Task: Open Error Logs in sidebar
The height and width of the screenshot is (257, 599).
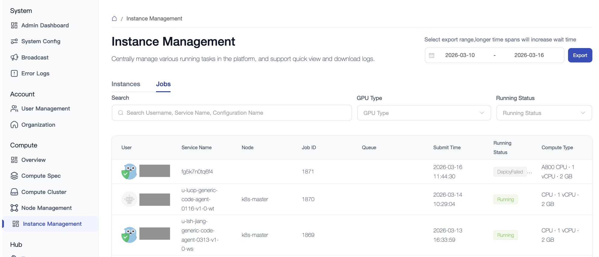Action: point(35,74)
